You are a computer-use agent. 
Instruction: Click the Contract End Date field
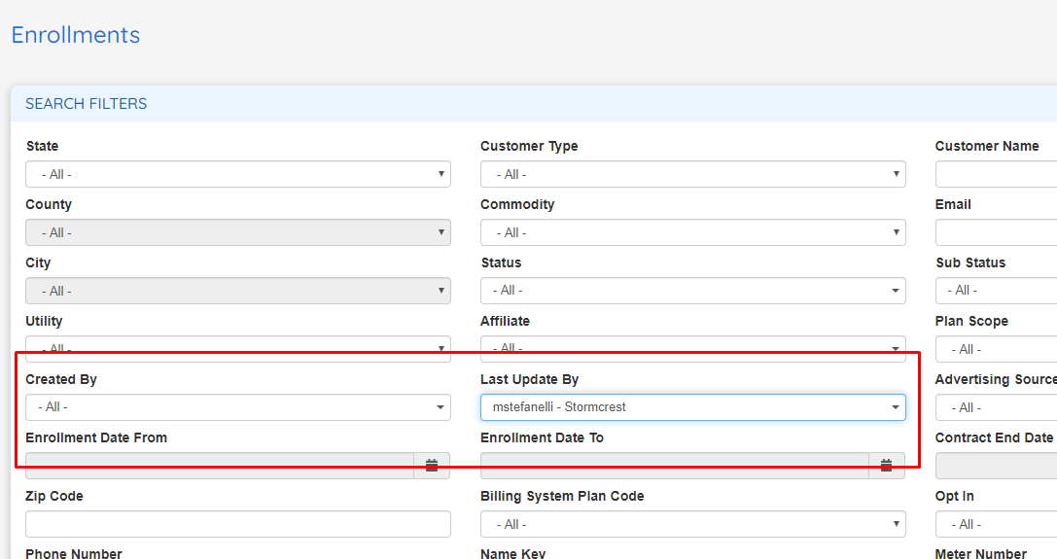click(x=997, y=466)
